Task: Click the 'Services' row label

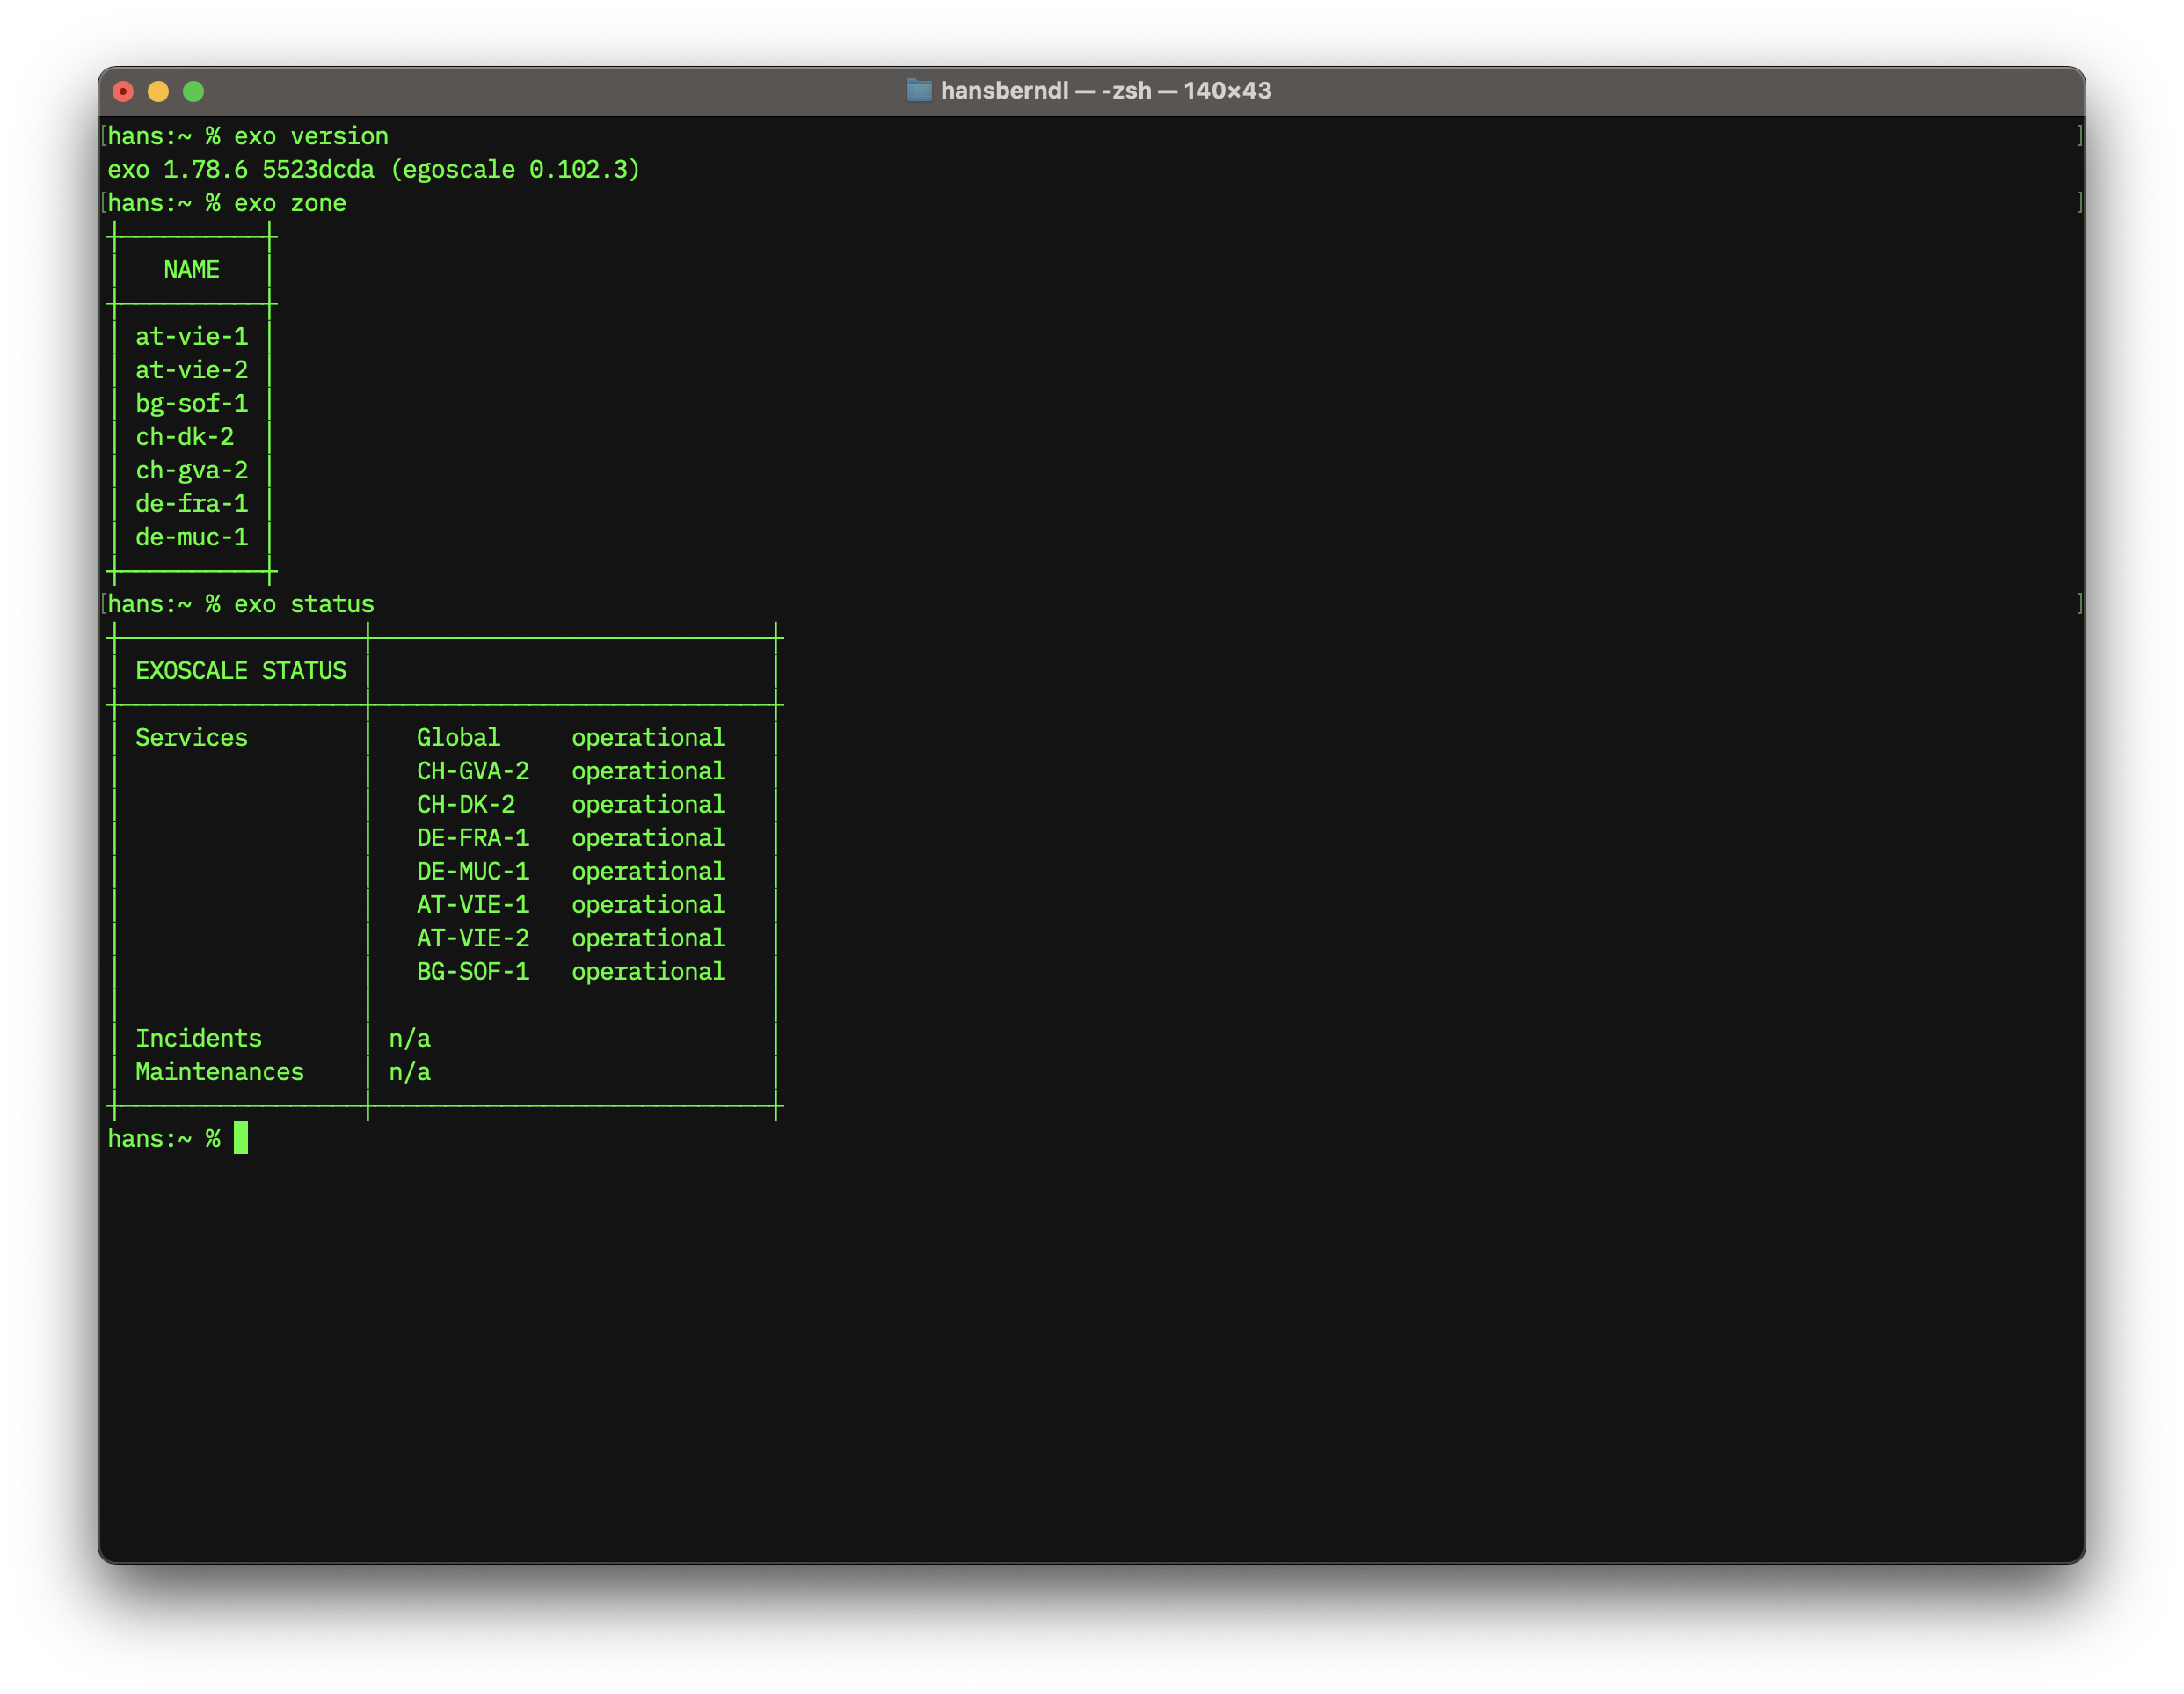Action: [x=192, y=737]
